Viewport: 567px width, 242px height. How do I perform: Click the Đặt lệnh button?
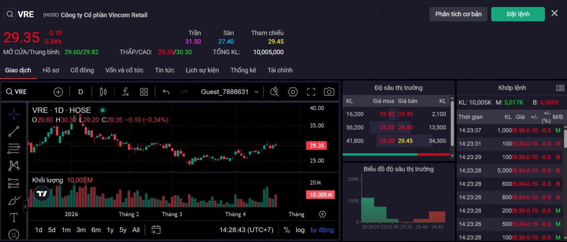[518, 14]
